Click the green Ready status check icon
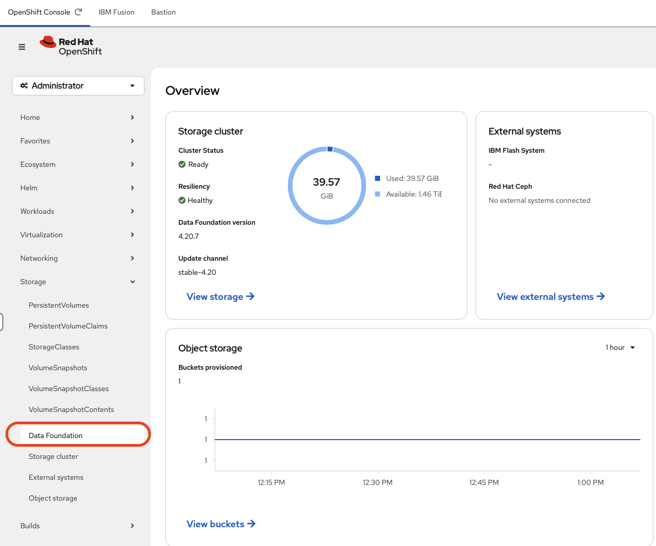This screenshot has height=546, width=656. tap(182, 164)
